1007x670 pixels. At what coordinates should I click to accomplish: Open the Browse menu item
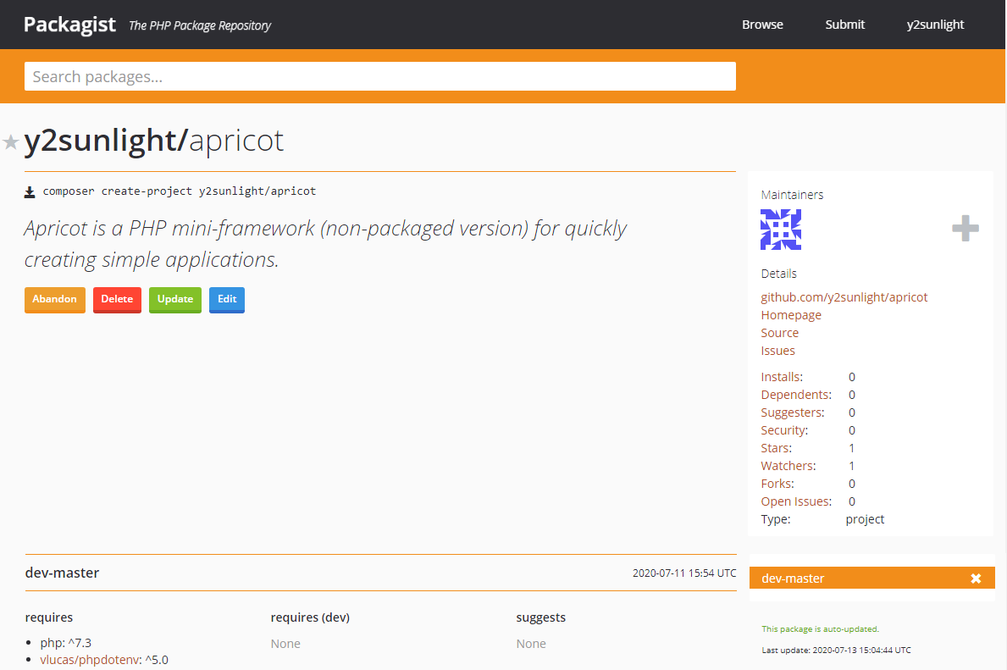(x=762, y=25)
